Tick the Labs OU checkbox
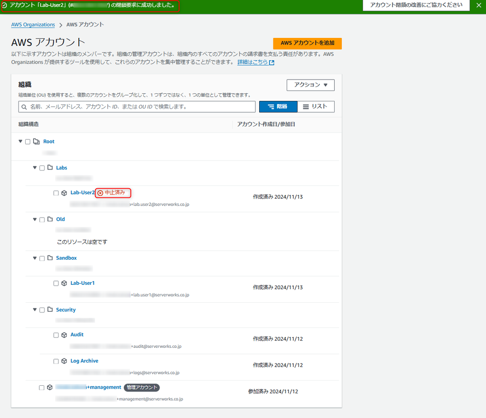Viewport: 486px width, 418px height. 42,168
